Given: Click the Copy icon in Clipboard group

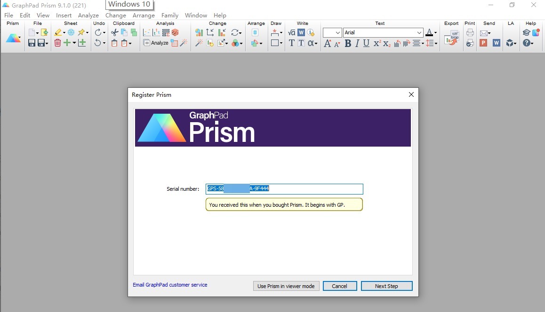Looking at the screenshot, I should pos(124,32).
